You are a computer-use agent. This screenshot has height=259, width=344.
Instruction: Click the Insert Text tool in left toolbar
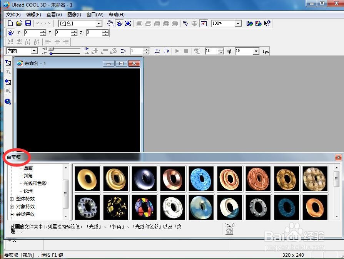coord(8,63)
